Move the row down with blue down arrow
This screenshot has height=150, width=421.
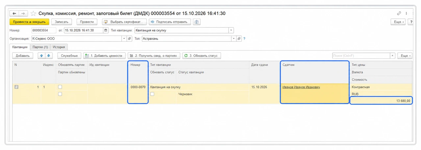(x=48, y=55)
